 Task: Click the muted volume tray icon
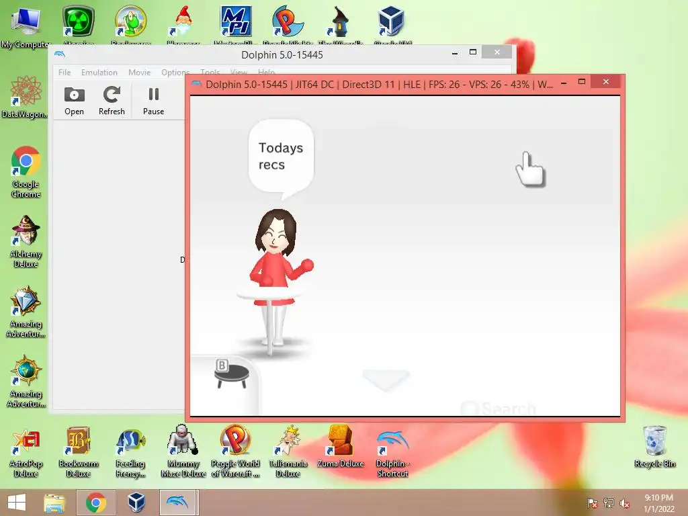(624, 503)
